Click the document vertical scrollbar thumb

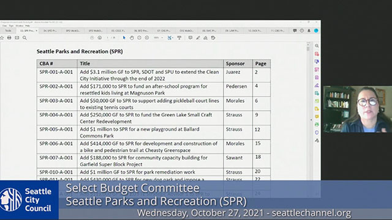point(308,48)
